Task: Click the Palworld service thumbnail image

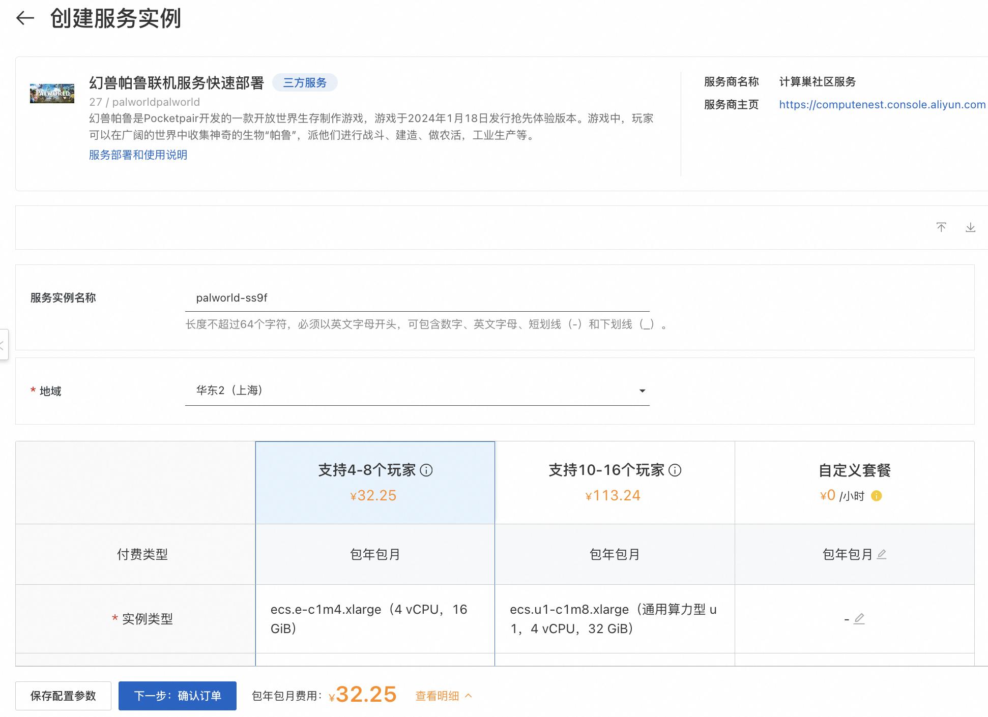Action: (52, 94)
